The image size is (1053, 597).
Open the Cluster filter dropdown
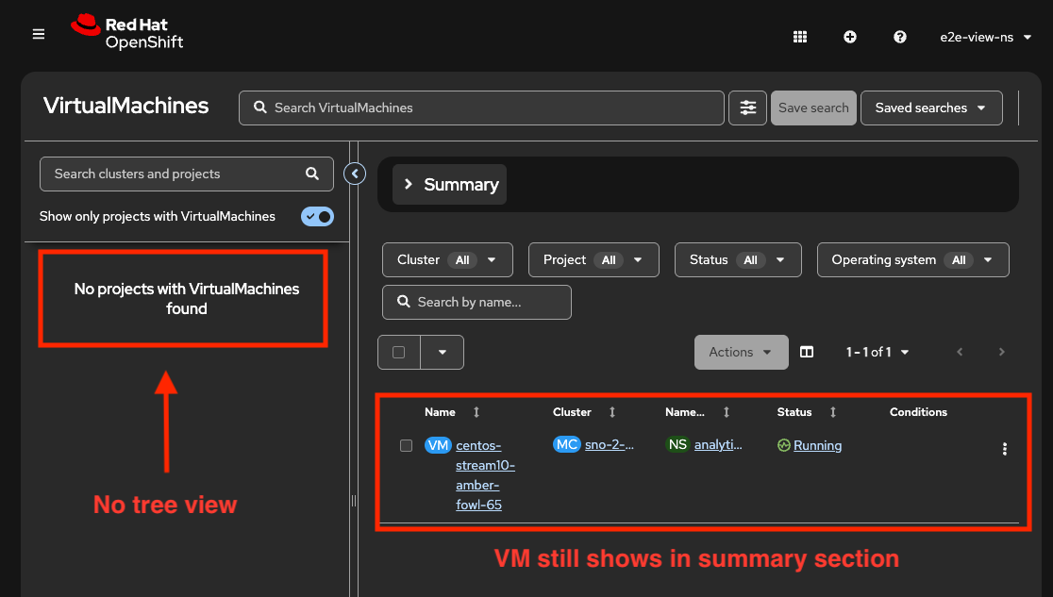(x=447, y=260)
